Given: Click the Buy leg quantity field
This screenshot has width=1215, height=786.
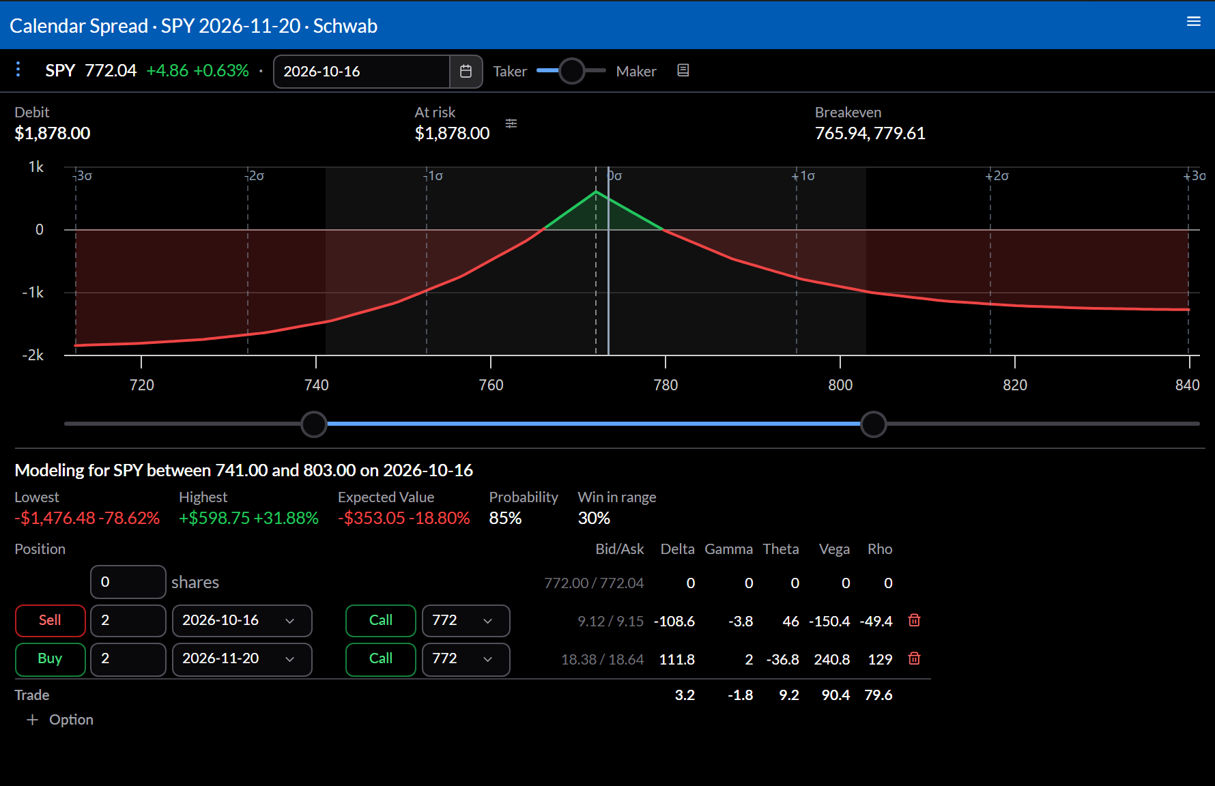Looking at the screenshot, I should pyautogui.click(x=128, y=659).
